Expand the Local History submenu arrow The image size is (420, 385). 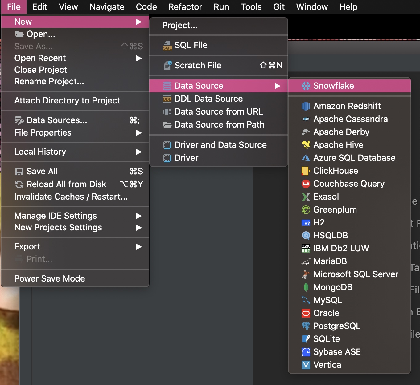(139, 152)
